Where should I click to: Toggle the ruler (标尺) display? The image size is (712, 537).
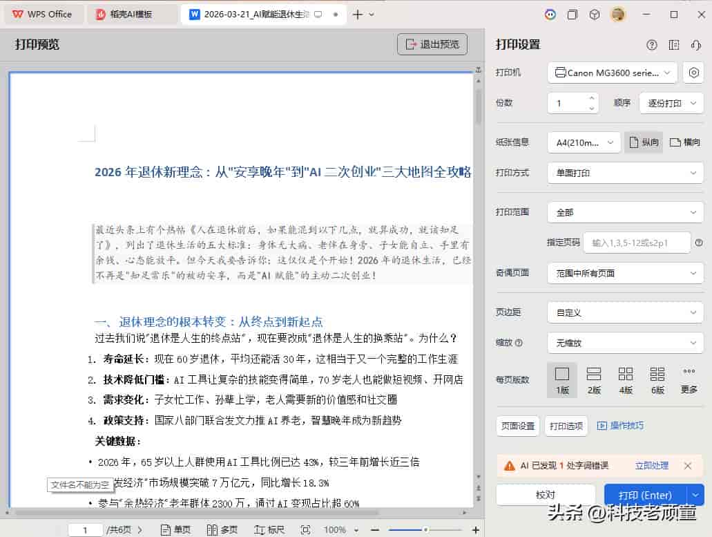tap(269, 529)
